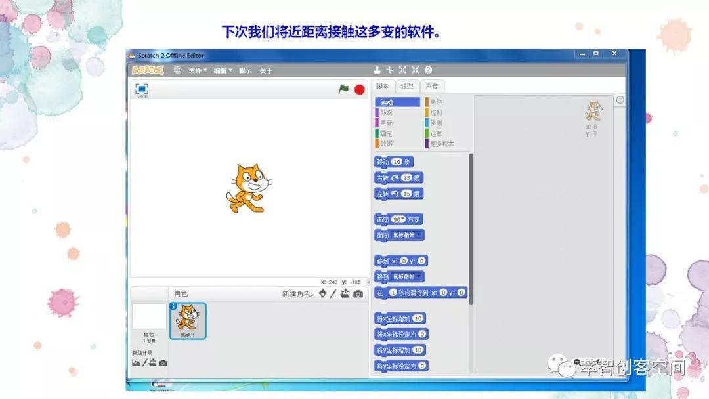The height and width of the screenshot is (399, 709).
Task: Click the blocks palette scrollbar
Action: click(471, 228)
